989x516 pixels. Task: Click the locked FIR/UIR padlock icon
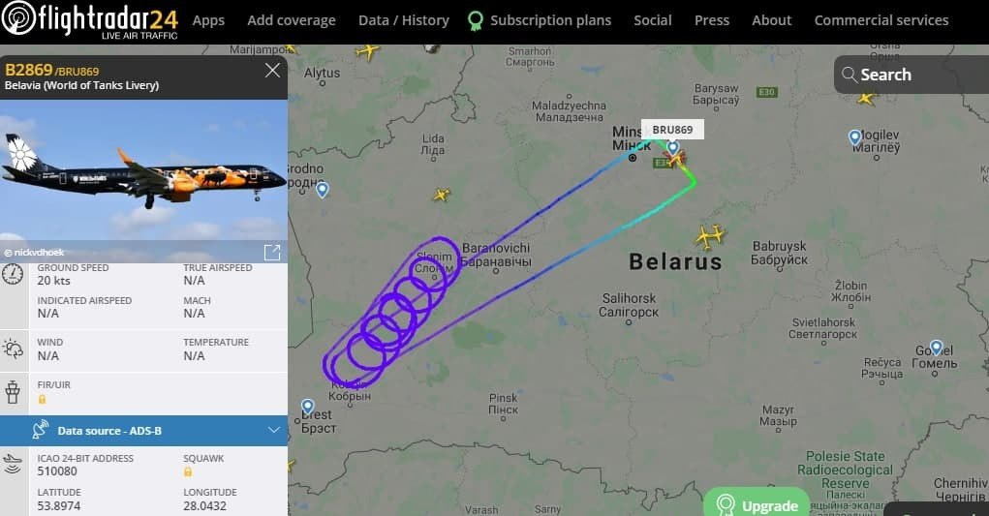[42, 400]
